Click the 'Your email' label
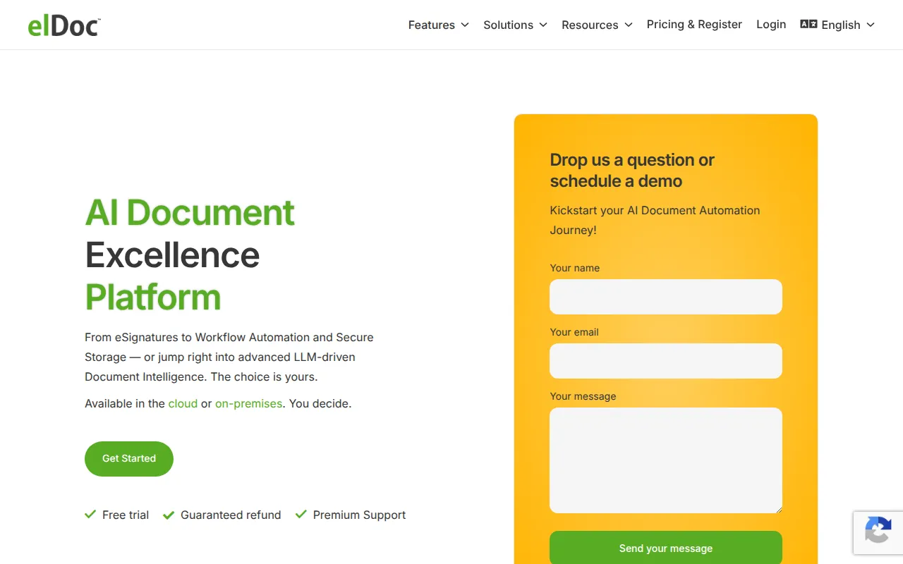 (x=574, y=332)
